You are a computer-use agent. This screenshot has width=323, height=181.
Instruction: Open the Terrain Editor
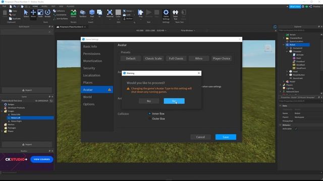pos(73,14)
